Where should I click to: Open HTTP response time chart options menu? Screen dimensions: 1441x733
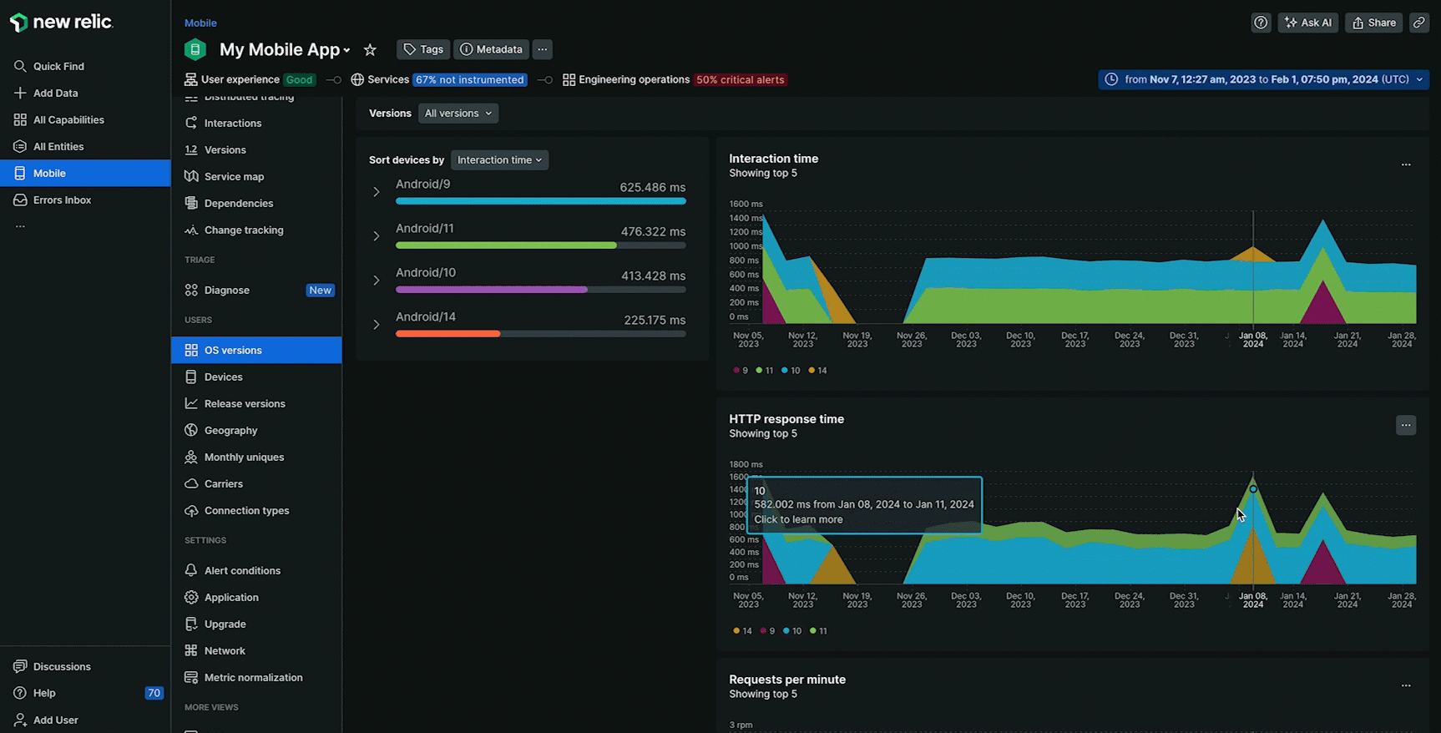[1406, 426]
